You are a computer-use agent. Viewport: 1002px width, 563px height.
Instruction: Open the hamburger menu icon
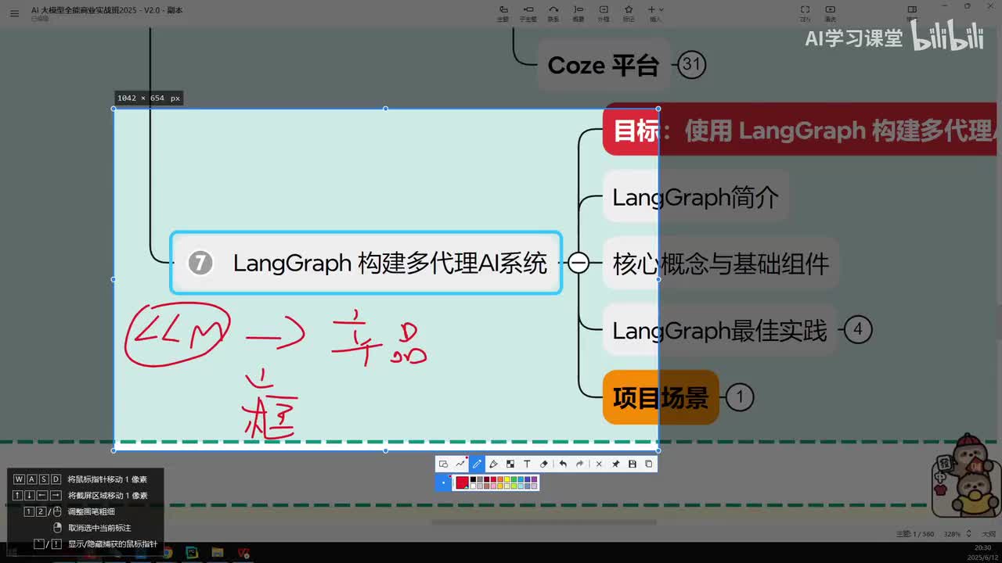(x=14, y=13)
